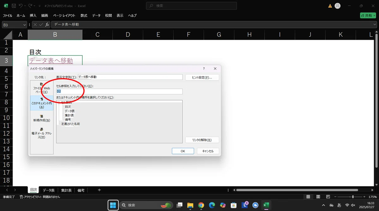The height and width of the screenshot is (211, 379).
Task: Click the Undo arrow icon
Action: (21, 6)
